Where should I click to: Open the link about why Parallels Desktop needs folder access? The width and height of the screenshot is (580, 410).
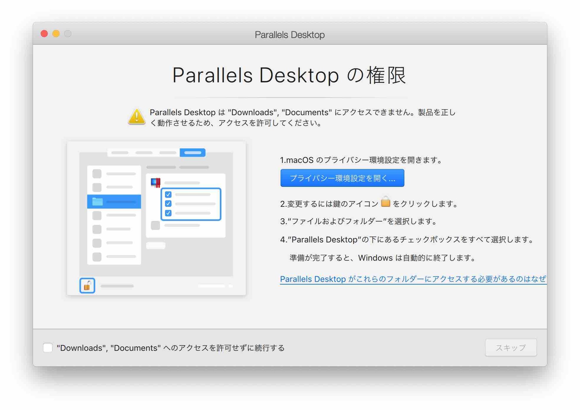pyautogui.click(x=413, y=279)
